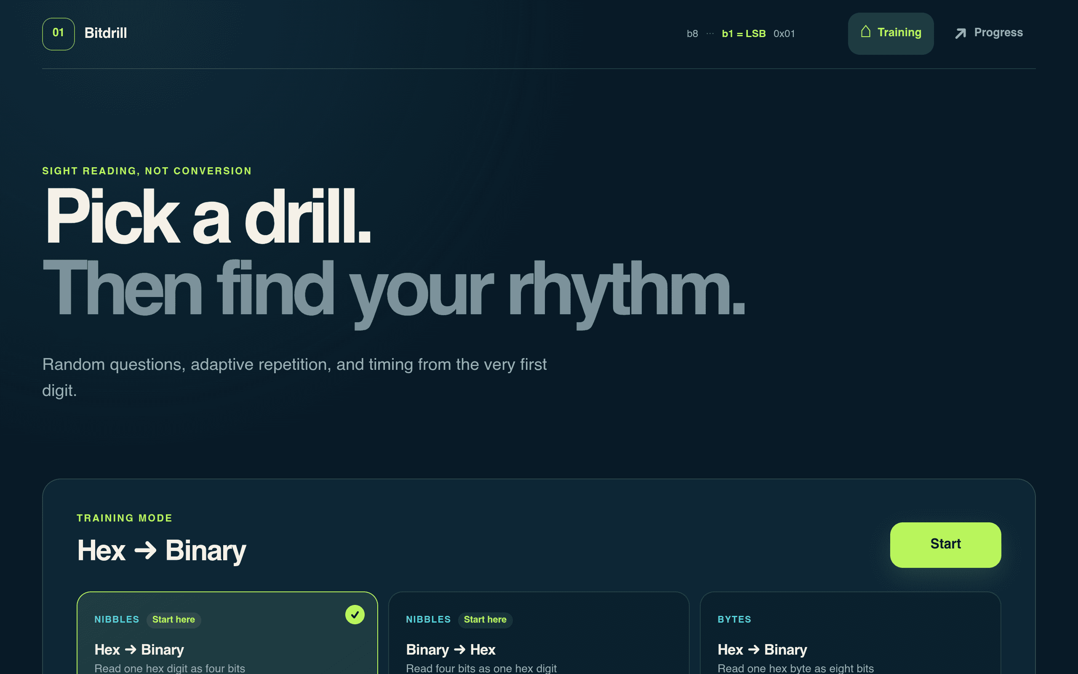Viewport: 1078px width, 674px height.
Task: Click the house icon in Training tab
Action: [865, 32]
